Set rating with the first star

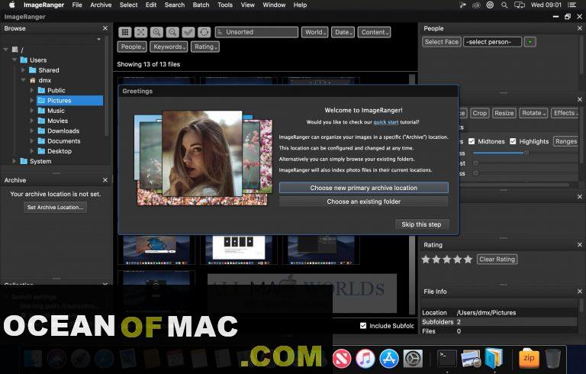[426, 260]
